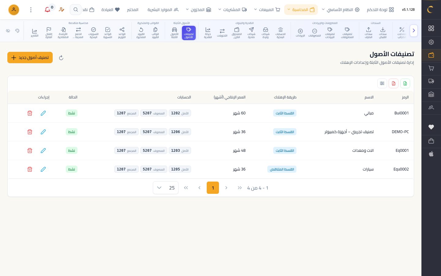Expand المشتريات menu dropdown
The image size is (441, 276).
[x=232, y=10]
